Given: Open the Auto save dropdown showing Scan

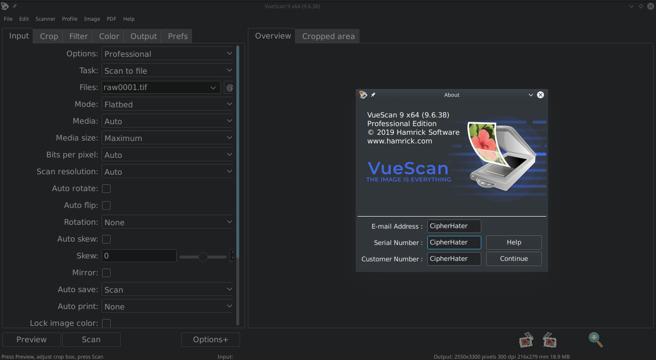Looking at the screenshot, I should 168,290.
